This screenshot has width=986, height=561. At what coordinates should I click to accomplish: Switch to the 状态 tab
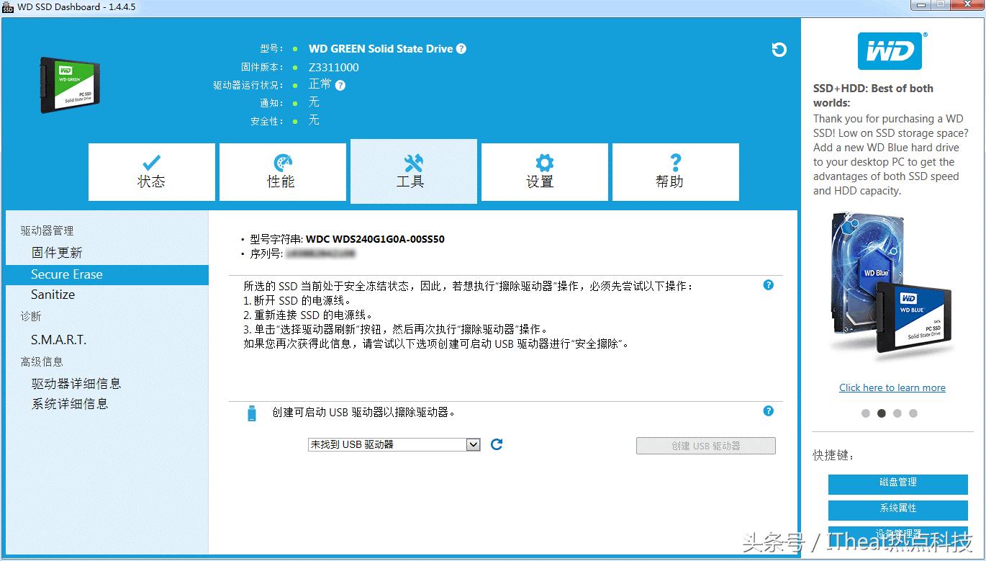151,171
